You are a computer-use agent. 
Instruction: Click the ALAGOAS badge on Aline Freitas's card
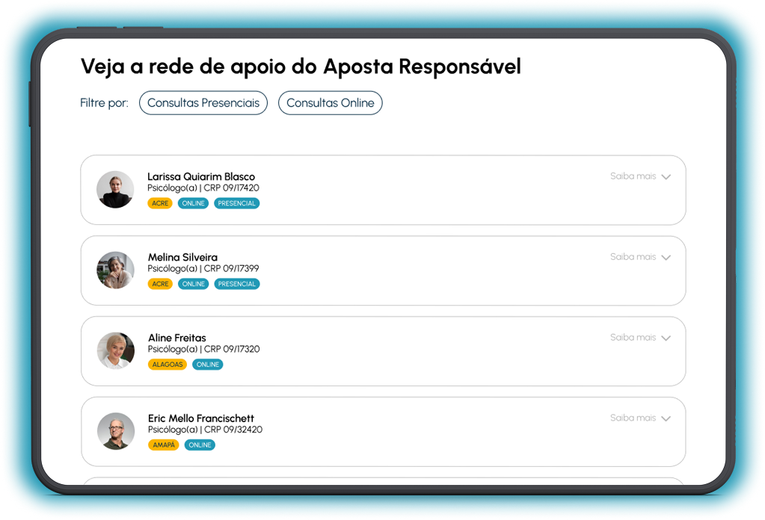click(x=168, y=364)
